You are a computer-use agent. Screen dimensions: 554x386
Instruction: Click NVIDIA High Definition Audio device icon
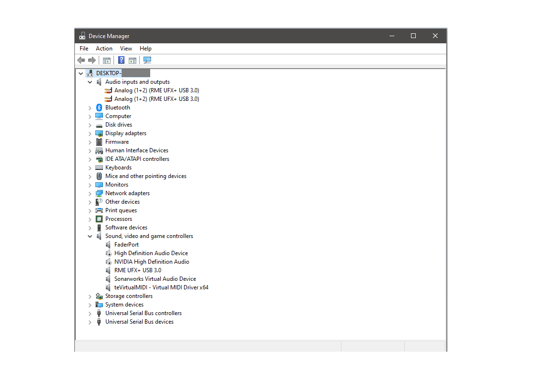click(109, 262)
